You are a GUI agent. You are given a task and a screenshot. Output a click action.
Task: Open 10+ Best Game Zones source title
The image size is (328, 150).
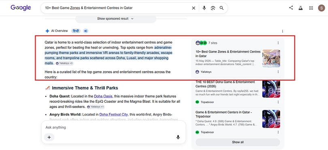(228, 54)
